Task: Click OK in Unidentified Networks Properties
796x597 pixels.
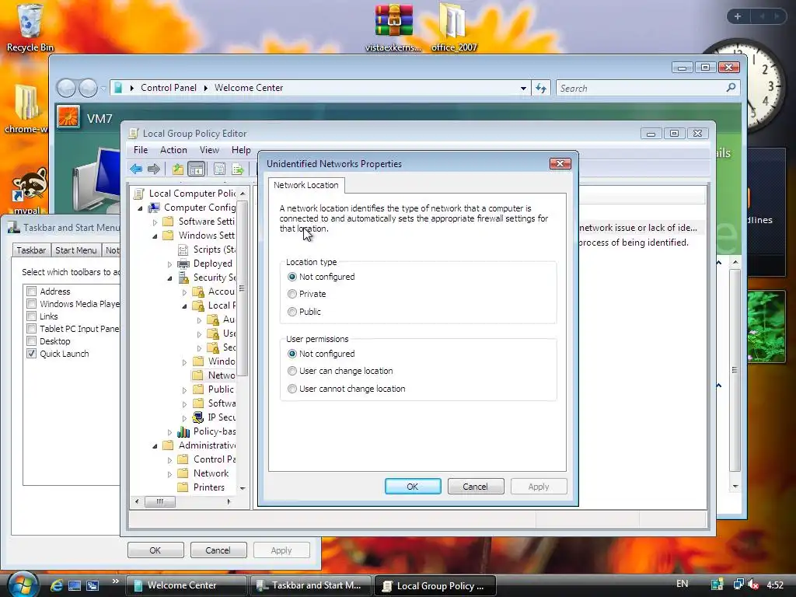Action: (413, 487)
